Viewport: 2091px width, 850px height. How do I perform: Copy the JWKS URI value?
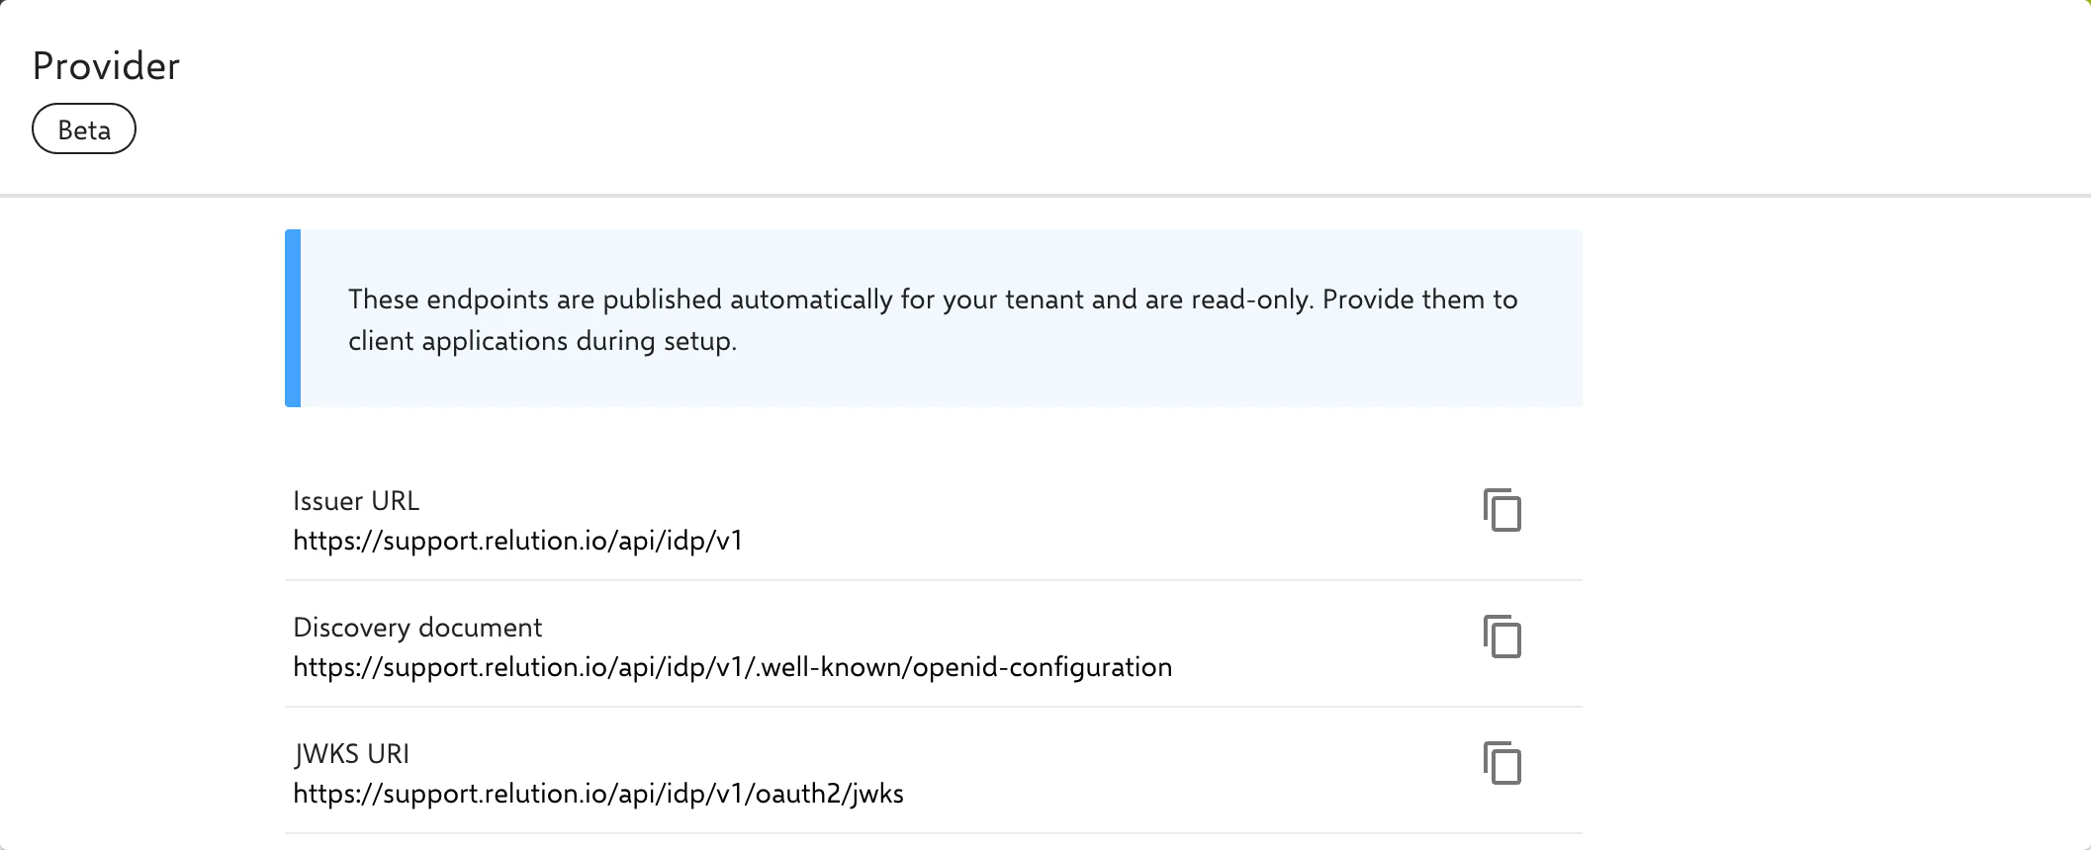[1501, 763]
